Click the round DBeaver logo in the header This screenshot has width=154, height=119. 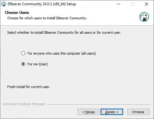[144, 17]
